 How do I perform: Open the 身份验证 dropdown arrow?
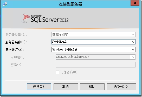(133, 50)
